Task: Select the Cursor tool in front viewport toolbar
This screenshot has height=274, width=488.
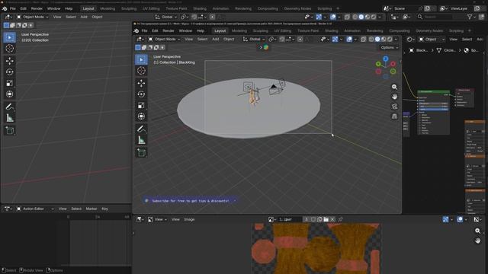Action: click(x=141, y=71)
